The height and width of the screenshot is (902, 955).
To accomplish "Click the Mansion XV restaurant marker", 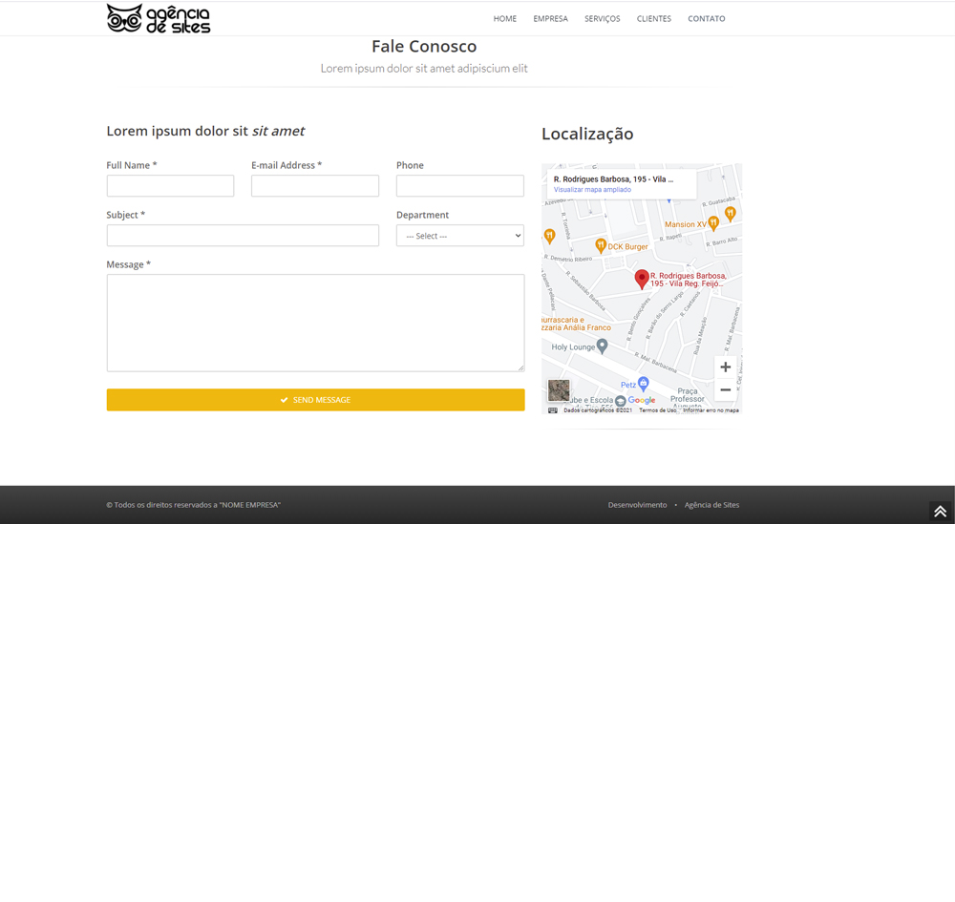I will (713, 224).
